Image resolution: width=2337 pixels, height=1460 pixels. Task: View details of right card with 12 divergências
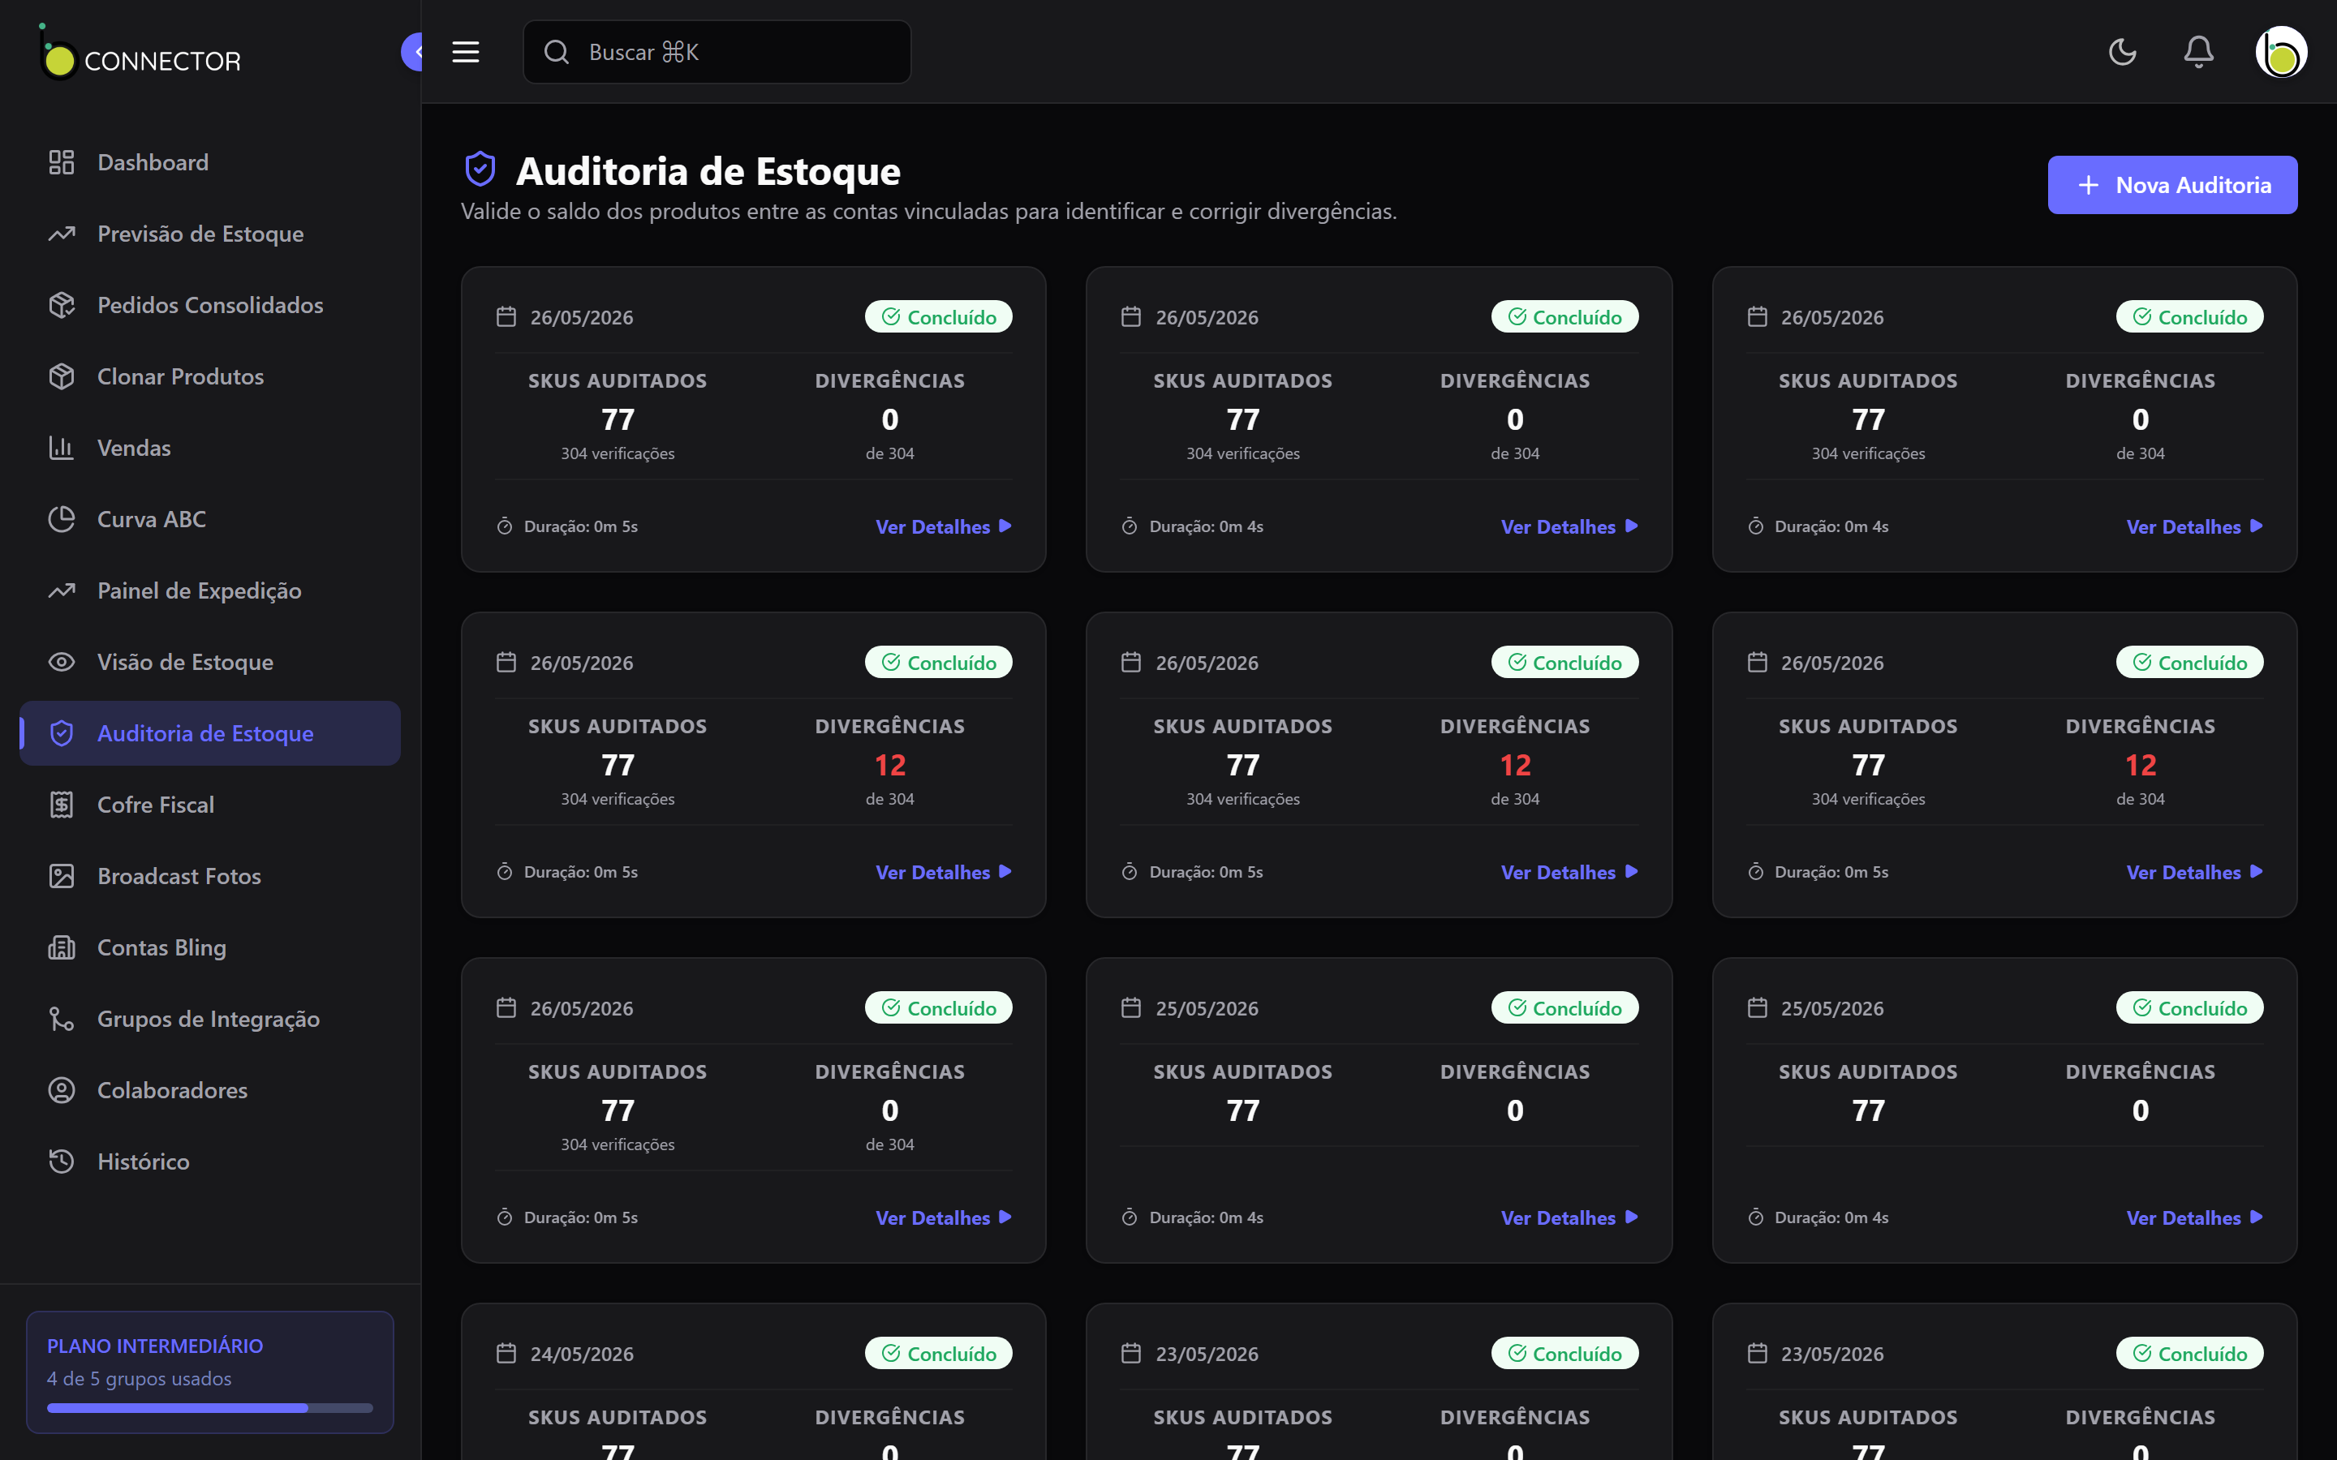pos(2194,873)
